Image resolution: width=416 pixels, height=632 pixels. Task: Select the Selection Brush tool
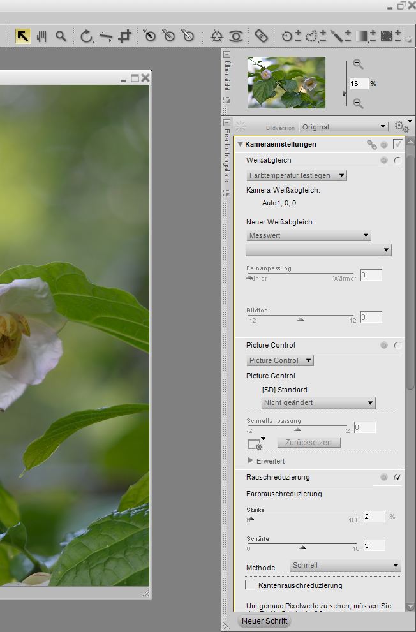(336, 36)
